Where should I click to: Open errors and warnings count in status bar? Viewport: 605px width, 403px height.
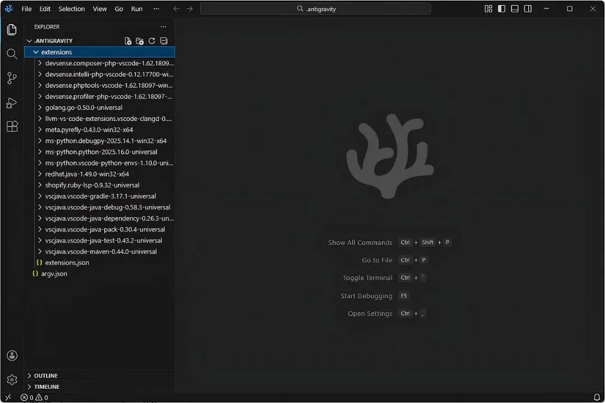(x=34, y=397)
